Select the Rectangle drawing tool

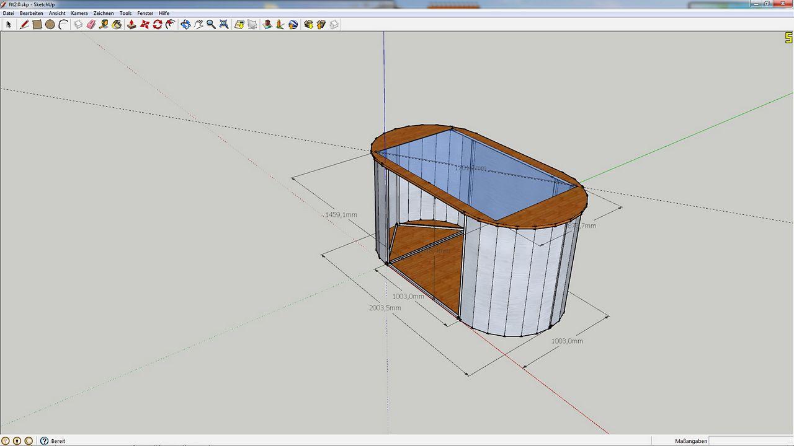[37, 25]
